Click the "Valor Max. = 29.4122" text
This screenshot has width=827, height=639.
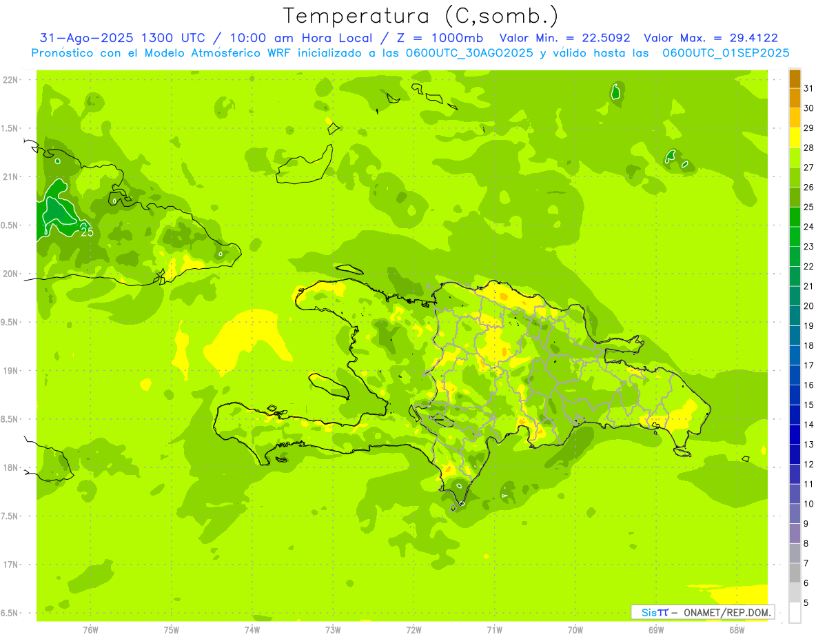coord(711,38)
